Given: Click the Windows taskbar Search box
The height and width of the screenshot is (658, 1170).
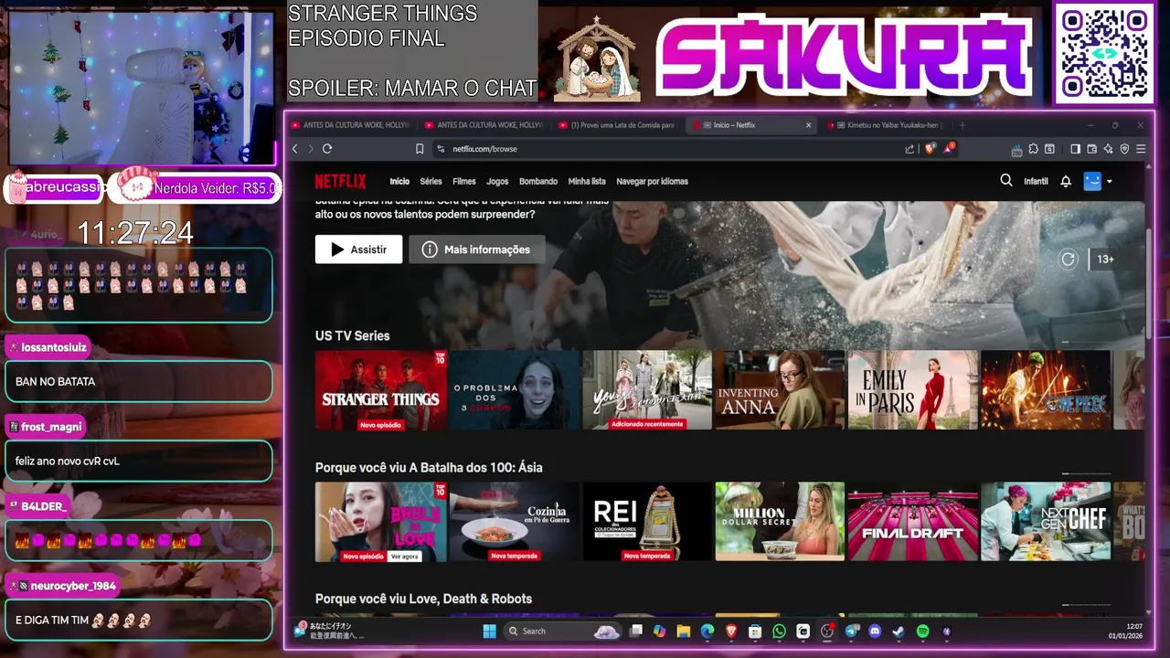Looking at the screenshot, I should 562,631.
